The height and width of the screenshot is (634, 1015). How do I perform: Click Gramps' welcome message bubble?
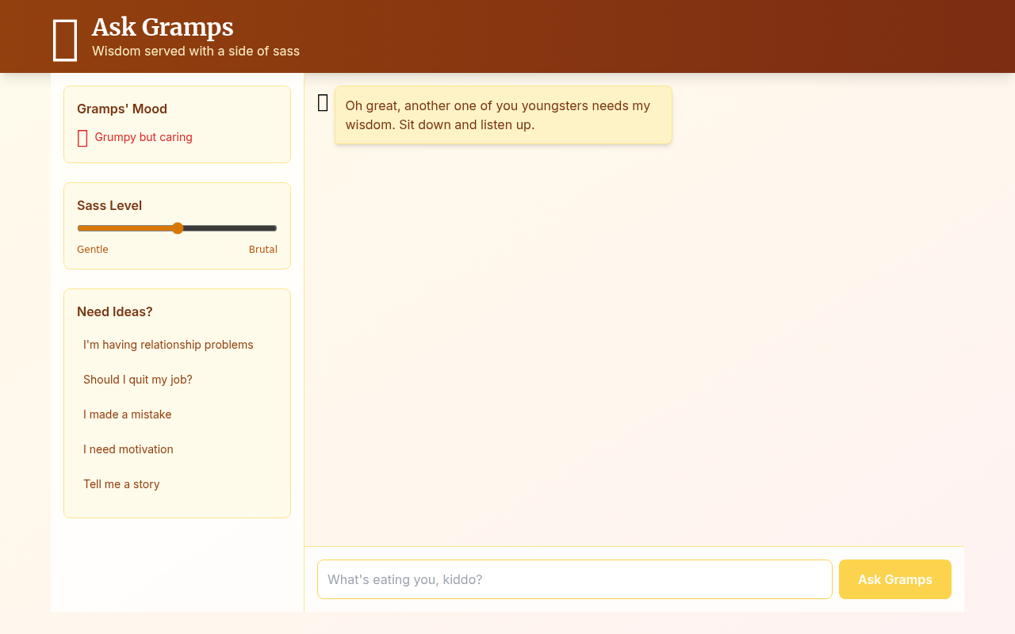coord(503,114)
